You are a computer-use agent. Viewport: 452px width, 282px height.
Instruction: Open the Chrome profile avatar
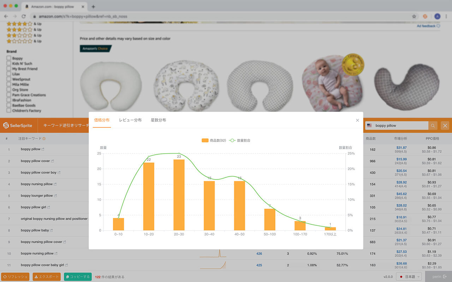438,16
